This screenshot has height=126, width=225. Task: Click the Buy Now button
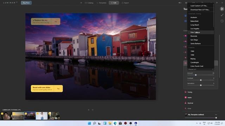pos(26,3)
